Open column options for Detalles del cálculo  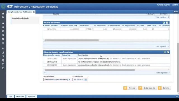(x=167, y=22)
